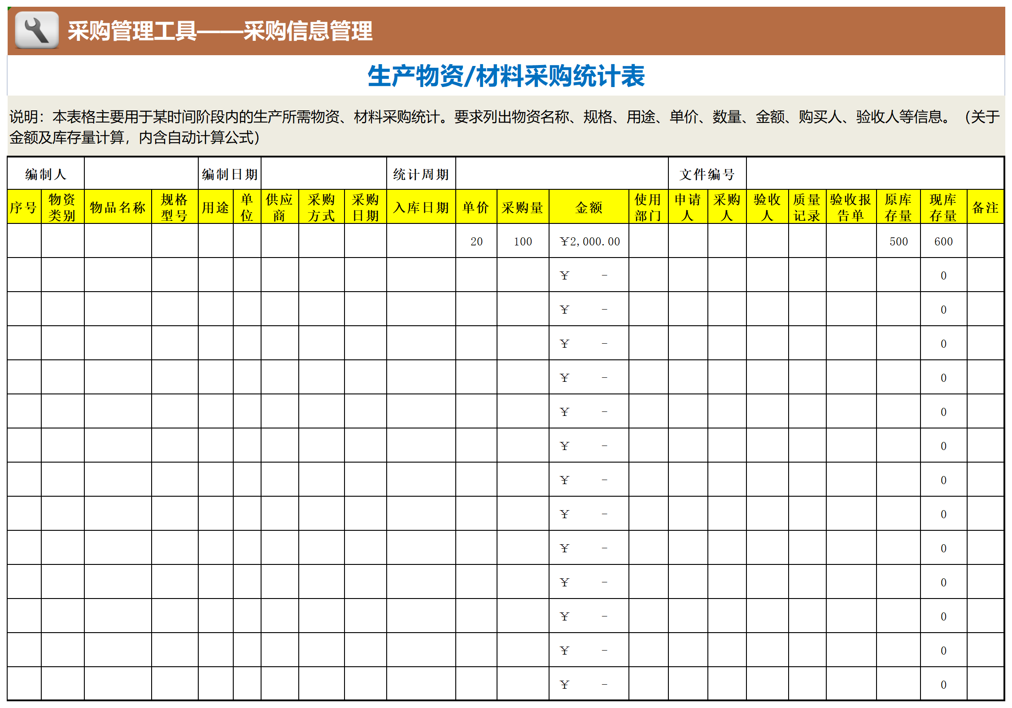The height and width of the screenshot is (708, 1012).
Task: Click the 使用部门 column header
Action: tap(649, 207)
